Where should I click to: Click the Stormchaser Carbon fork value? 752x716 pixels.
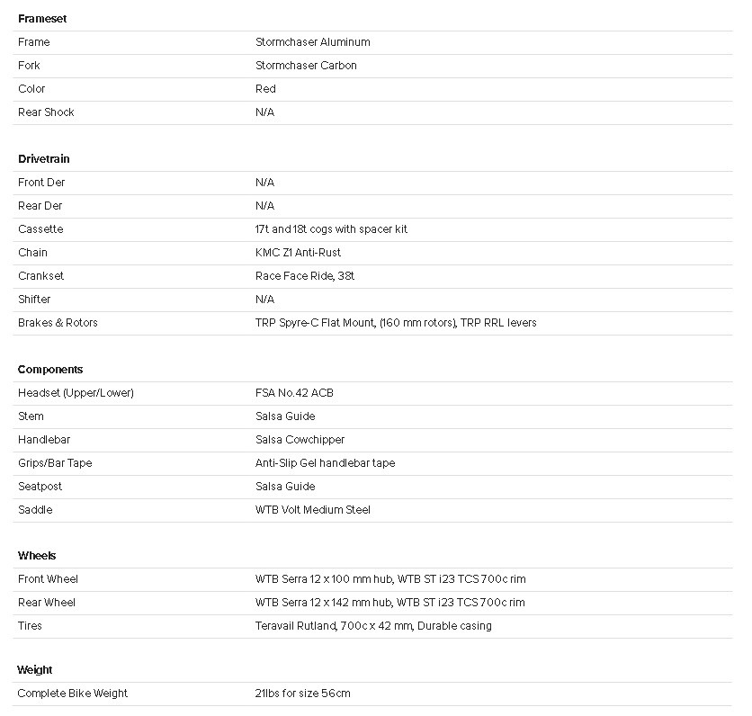tap(306, 66)
